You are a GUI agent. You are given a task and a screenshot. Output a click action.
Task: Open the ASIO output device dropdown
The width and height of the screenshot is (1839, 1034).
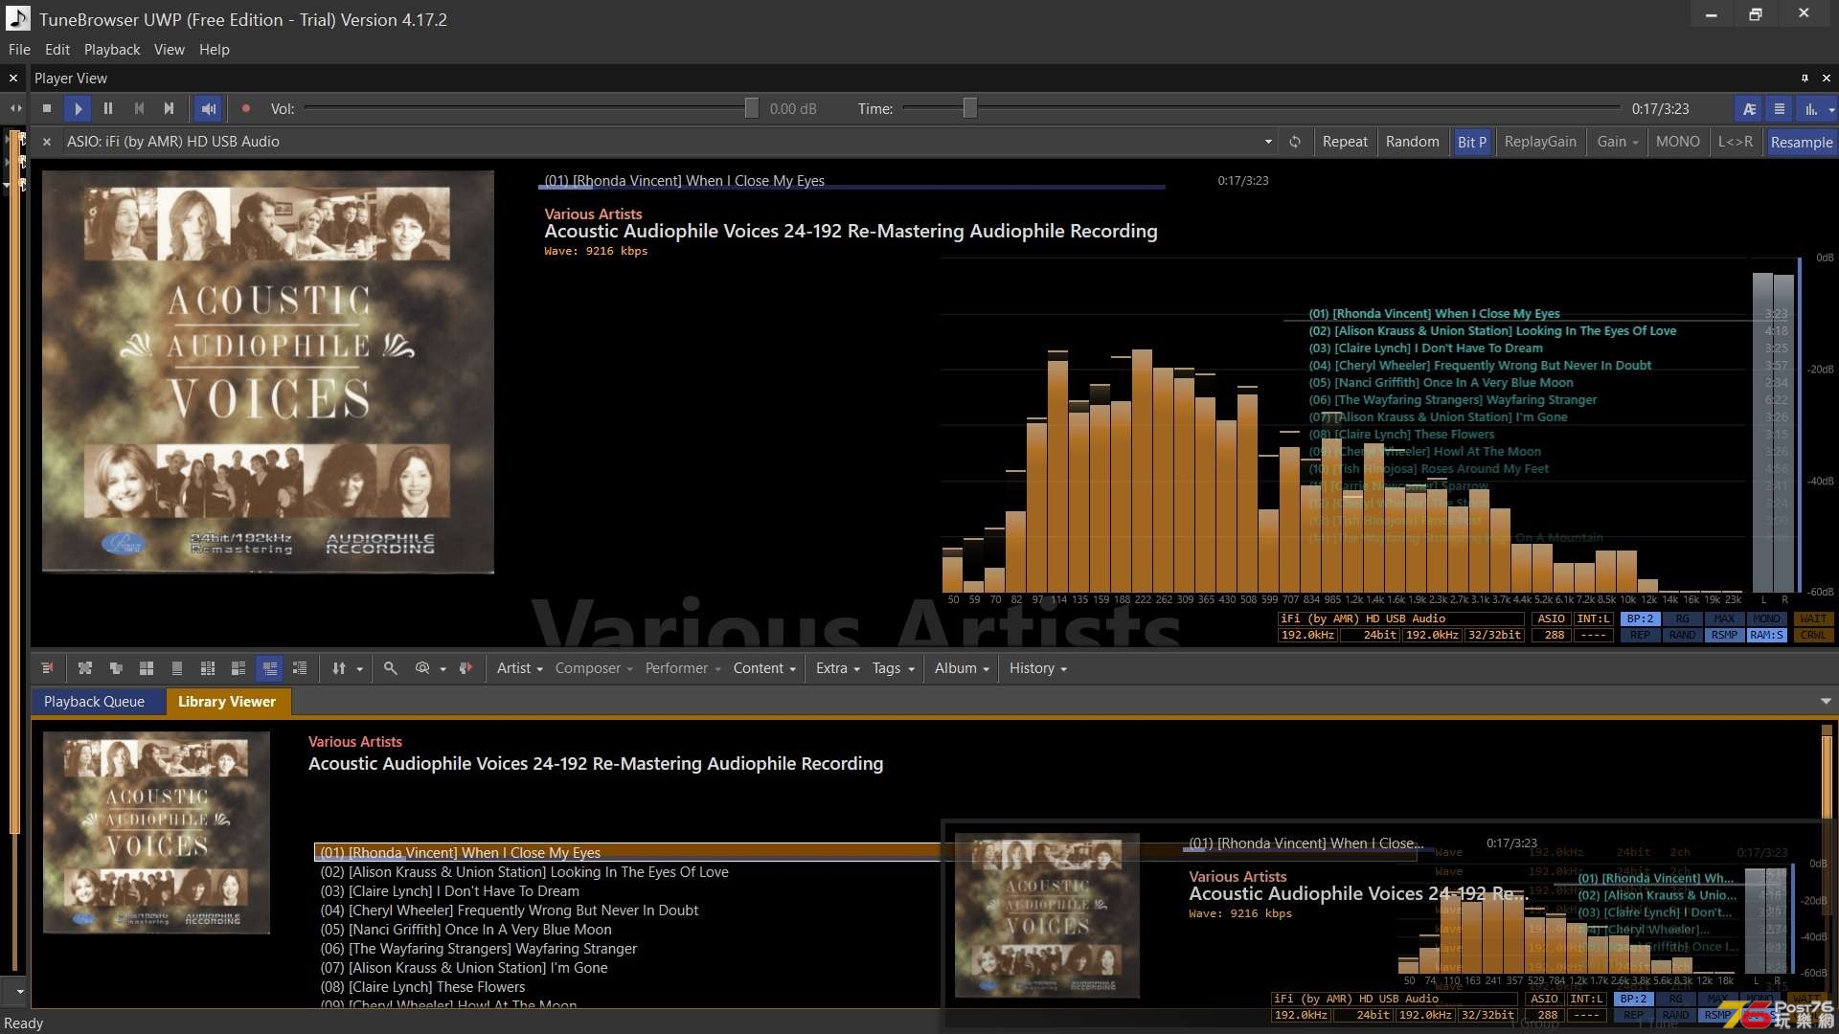(x=1268, y=142)
